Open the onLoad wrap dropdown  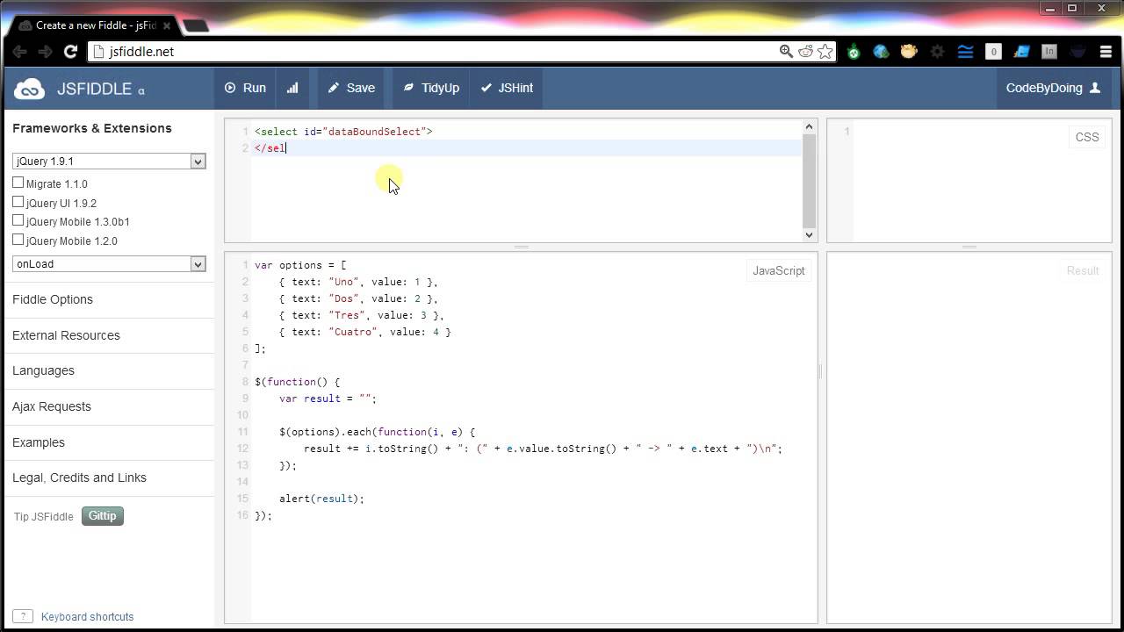[x=109, y=264]
